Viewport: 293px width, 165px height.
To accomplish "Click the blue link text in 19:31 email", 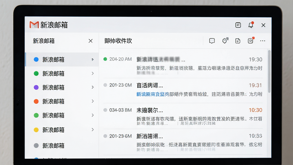I will [153, 94].
